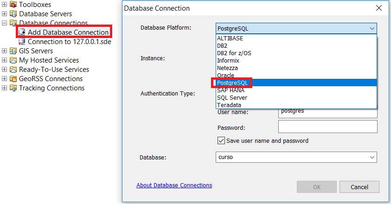Select the Tracking Connections label
The width and height of the screenshot is (391, 204).
pos(52,88)
